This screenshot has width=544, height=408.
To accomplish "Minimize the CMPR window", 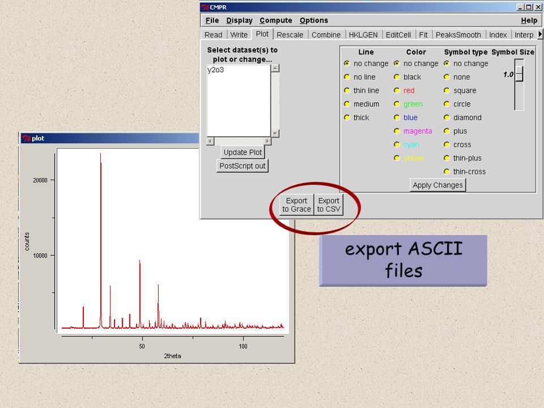I will [520, 7].
